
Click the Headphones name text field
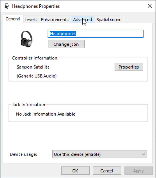point(95,34)
